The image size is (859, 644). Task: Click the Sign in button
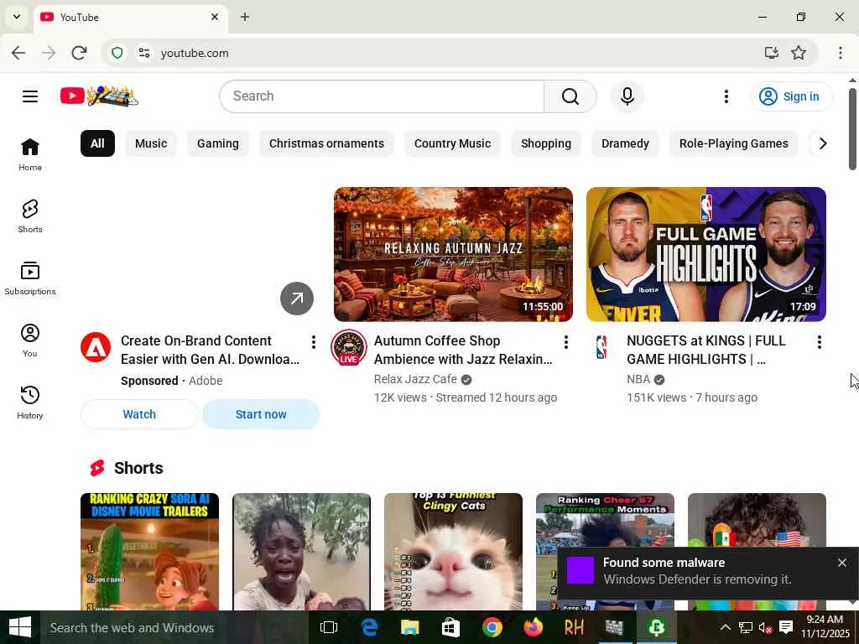tap(790, 96)
